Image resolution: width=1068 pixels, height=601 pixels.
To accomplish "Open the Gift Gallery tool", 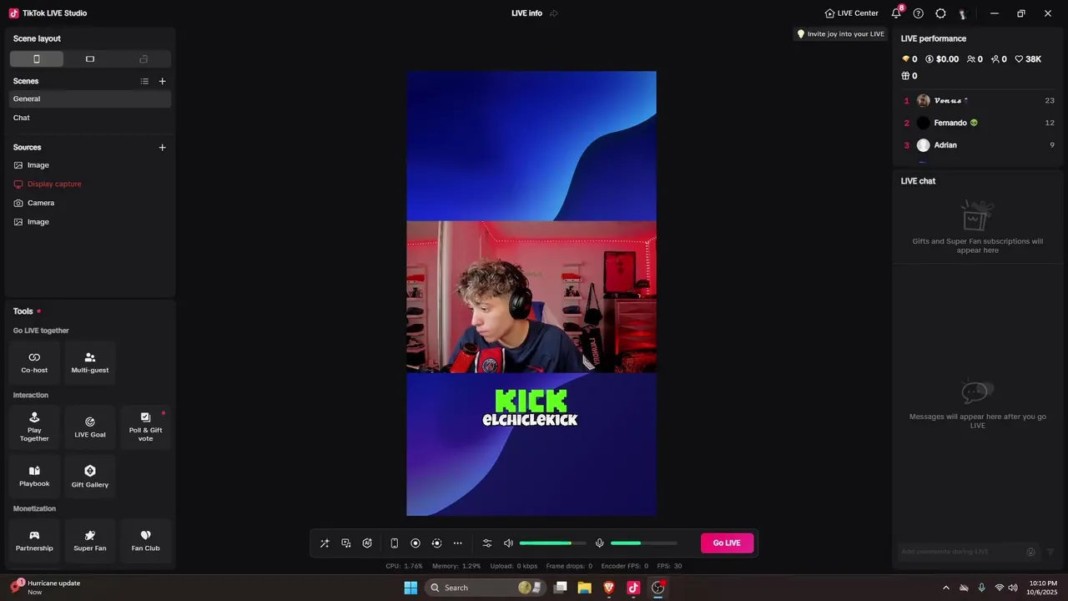I will [x=90, y=477].
